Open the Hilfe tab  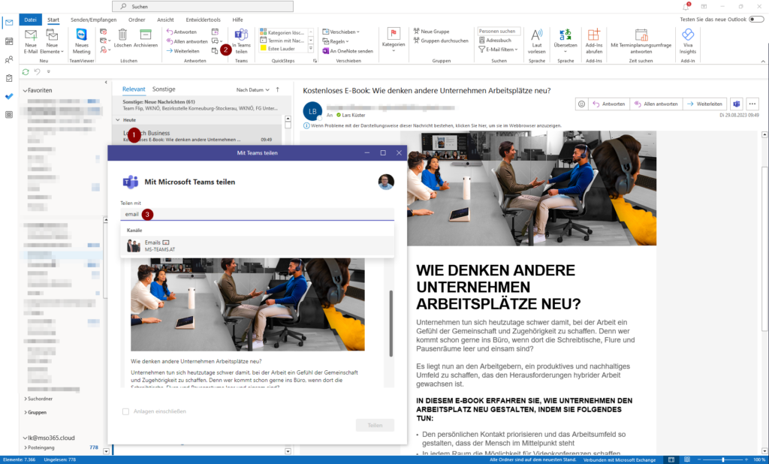pyautogui.click(x=238, y=20)
